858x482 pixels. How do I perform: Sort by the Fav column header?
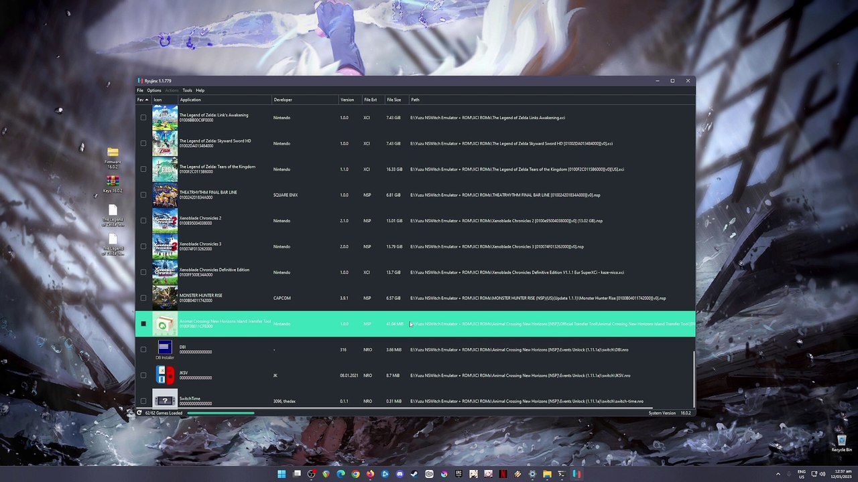[x=143, y=100]
